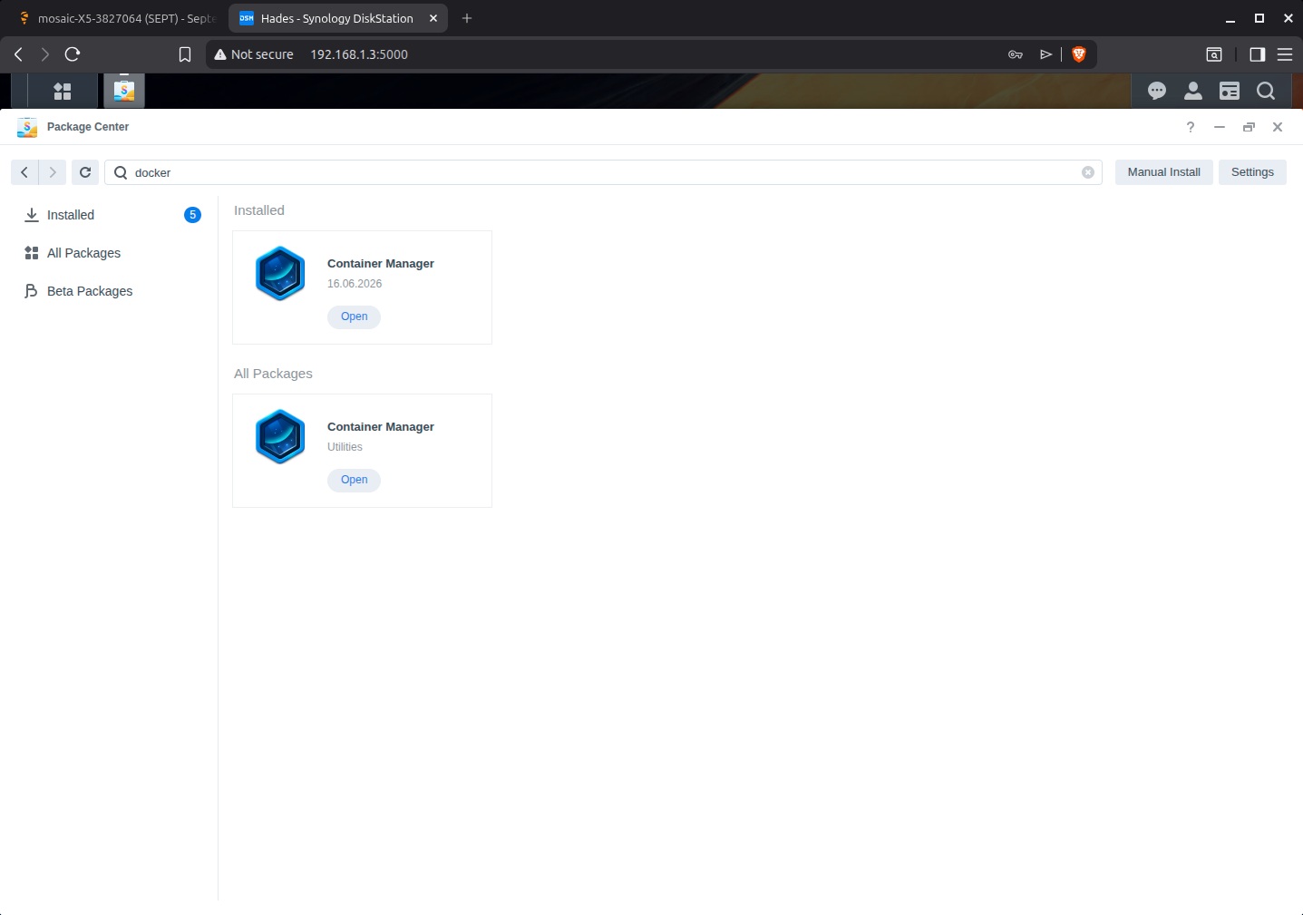Click the Installed section heading
Image resolution: width=1303 pixels, height=915 pixels.
[x=259, y=210]
